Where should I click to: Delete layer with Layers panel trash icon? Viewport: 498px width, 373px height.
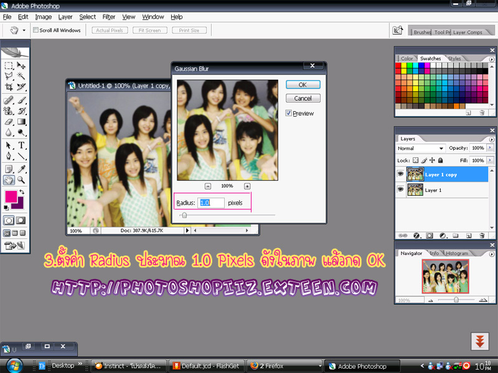tap(482, 236)
